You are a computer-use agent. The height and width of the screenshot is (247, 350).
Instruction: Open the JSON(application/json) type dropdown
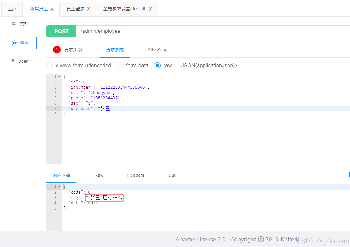point(210,65)
